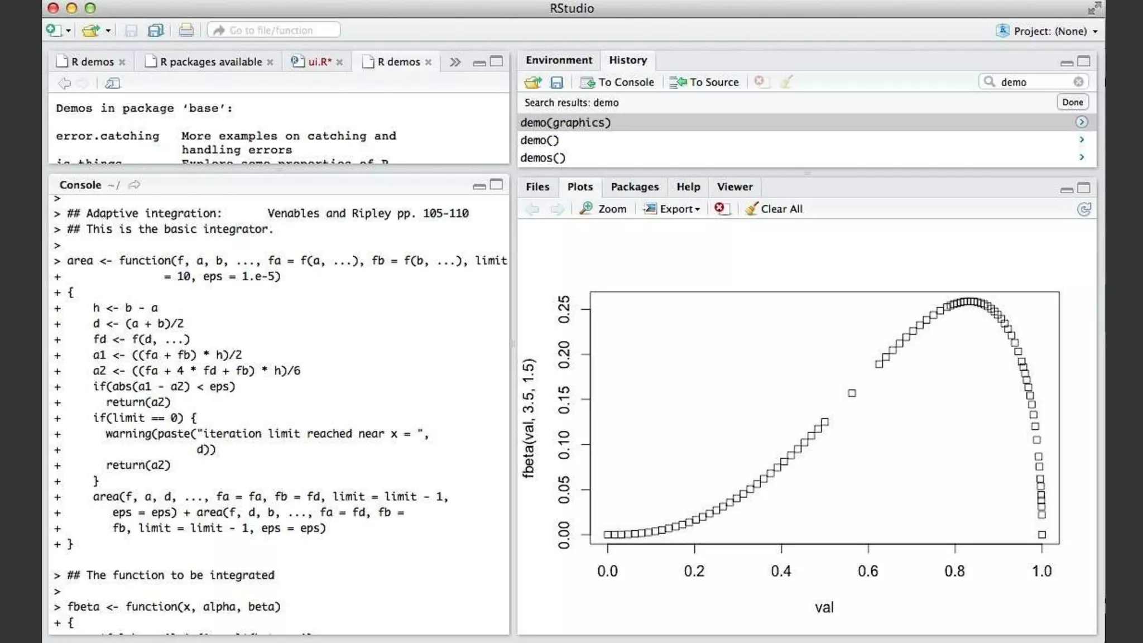Open the Export dropdown menu
Viewport: 1143px width, 643px height.
[672, 209]
